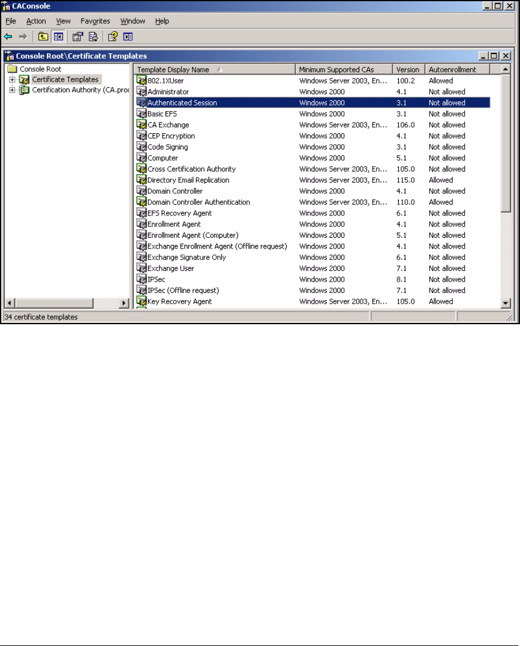Click the Domain Controller Authentication icon

pos(142,202)
